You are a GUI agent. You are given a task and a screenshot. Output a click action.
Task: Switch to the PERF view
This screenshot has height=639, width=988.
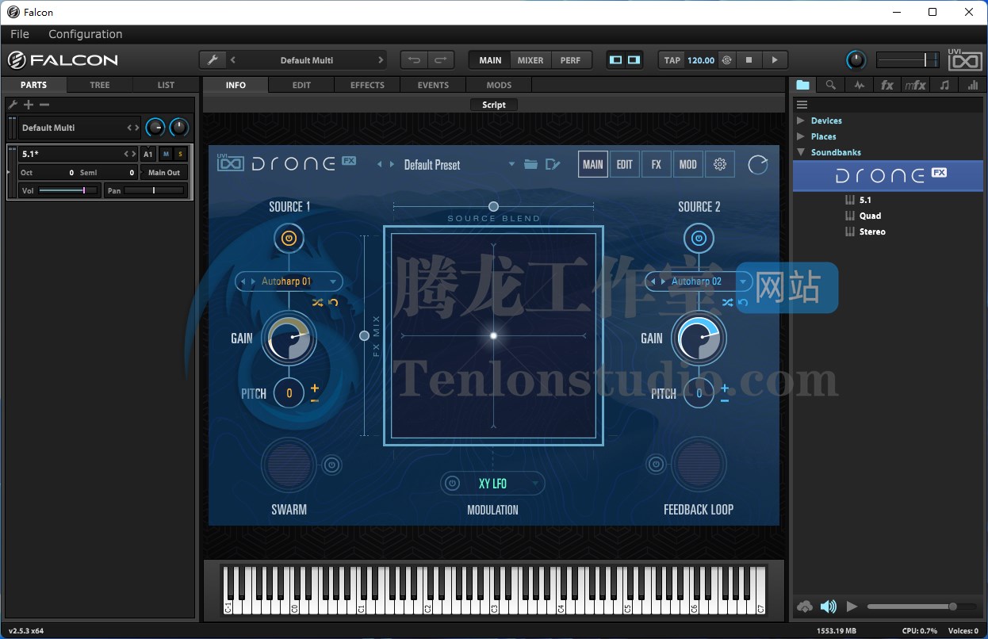570,60
